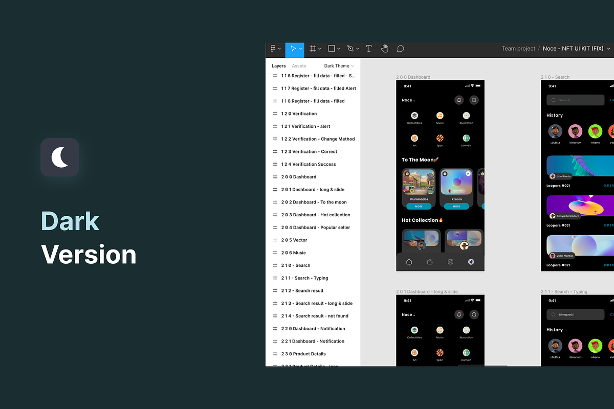Screen dimensions: 614x409
Task: Click Art category icon in 2 0 0 Dashboard
Action: pos(414,138)
